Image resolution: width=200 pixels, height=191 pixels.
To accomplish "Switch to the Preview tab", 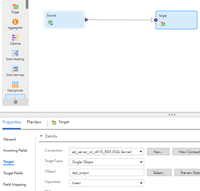I will point(34,122).
